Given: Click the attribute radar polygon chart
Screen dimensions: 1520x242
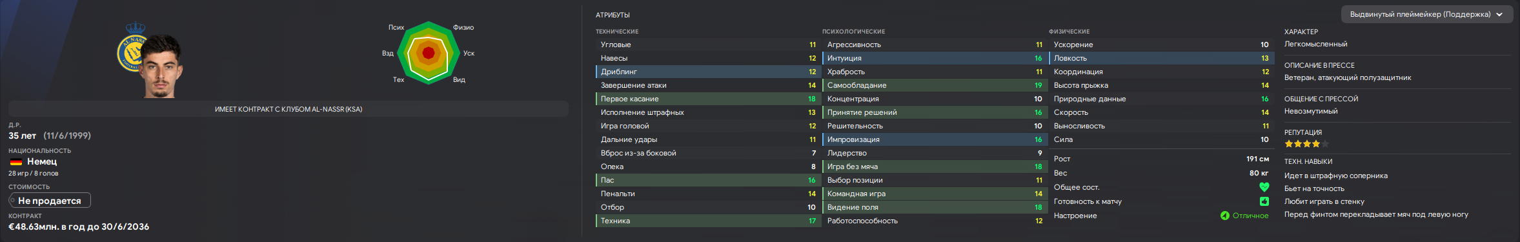Looking at the screenshot, I should click(428, 53).
